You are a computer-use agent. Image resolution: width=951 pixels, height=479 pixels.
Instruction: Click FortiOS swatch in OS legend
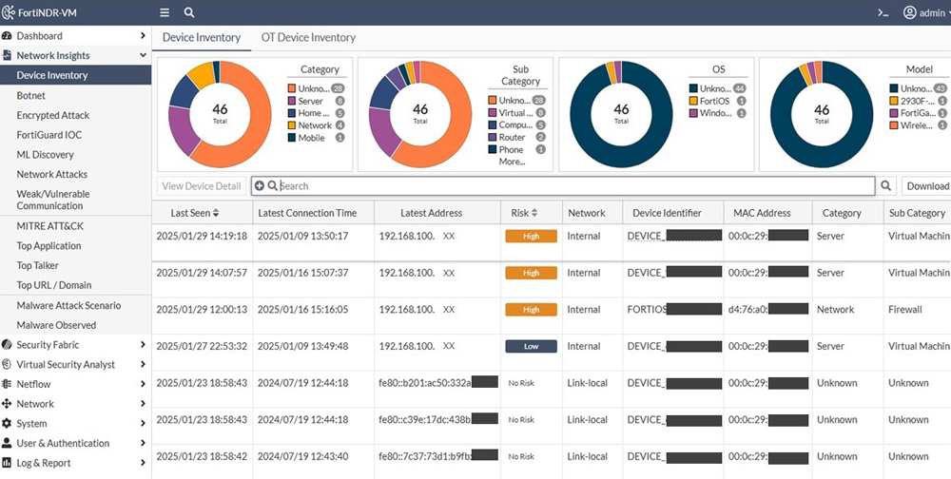[x=693, y=101]
